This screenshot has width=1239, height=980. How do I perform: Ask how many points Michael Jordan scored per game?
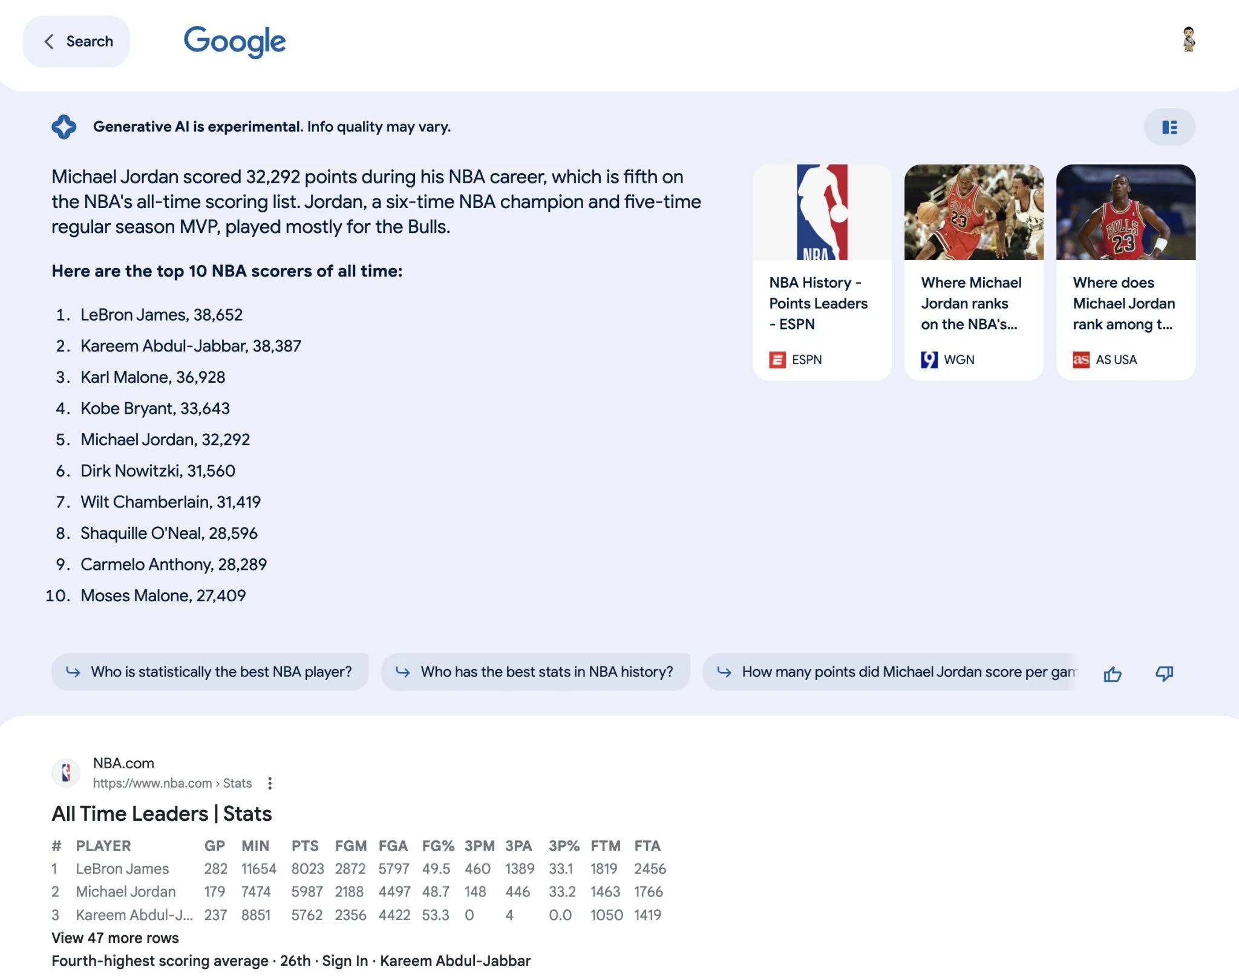(895, 672)
